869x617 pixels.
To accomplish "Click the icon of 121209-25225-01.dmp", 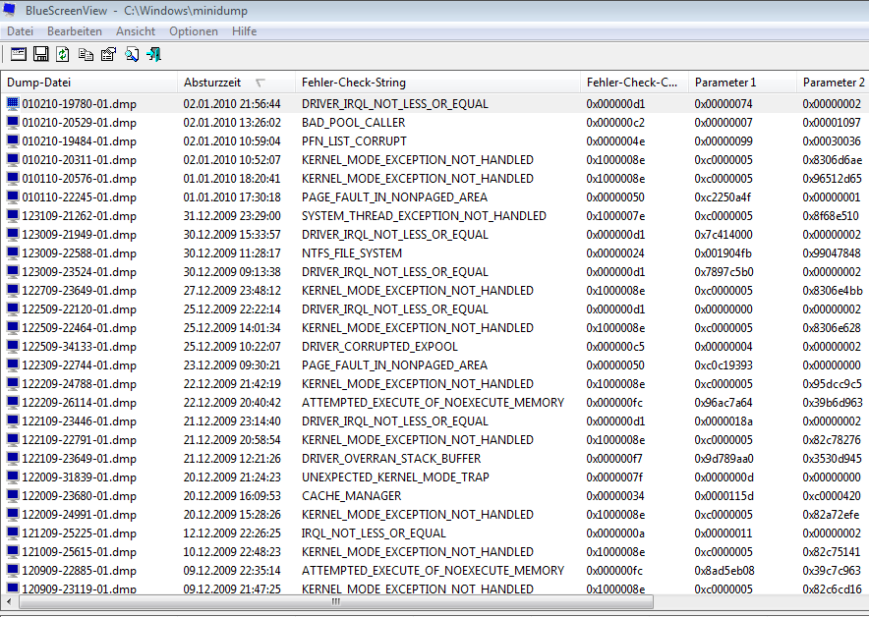I will pos(13,533).
